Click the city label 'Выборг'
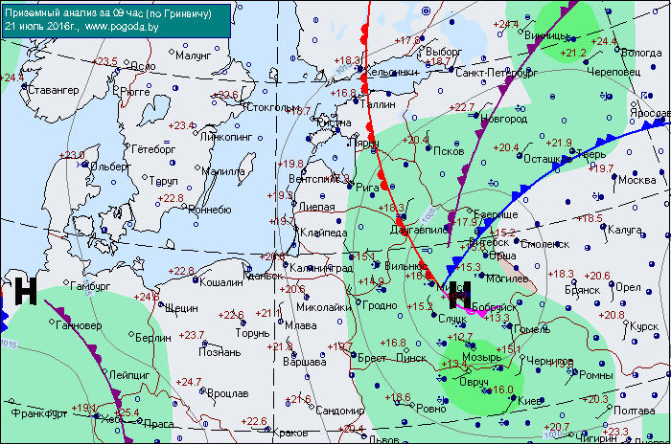 443,52
